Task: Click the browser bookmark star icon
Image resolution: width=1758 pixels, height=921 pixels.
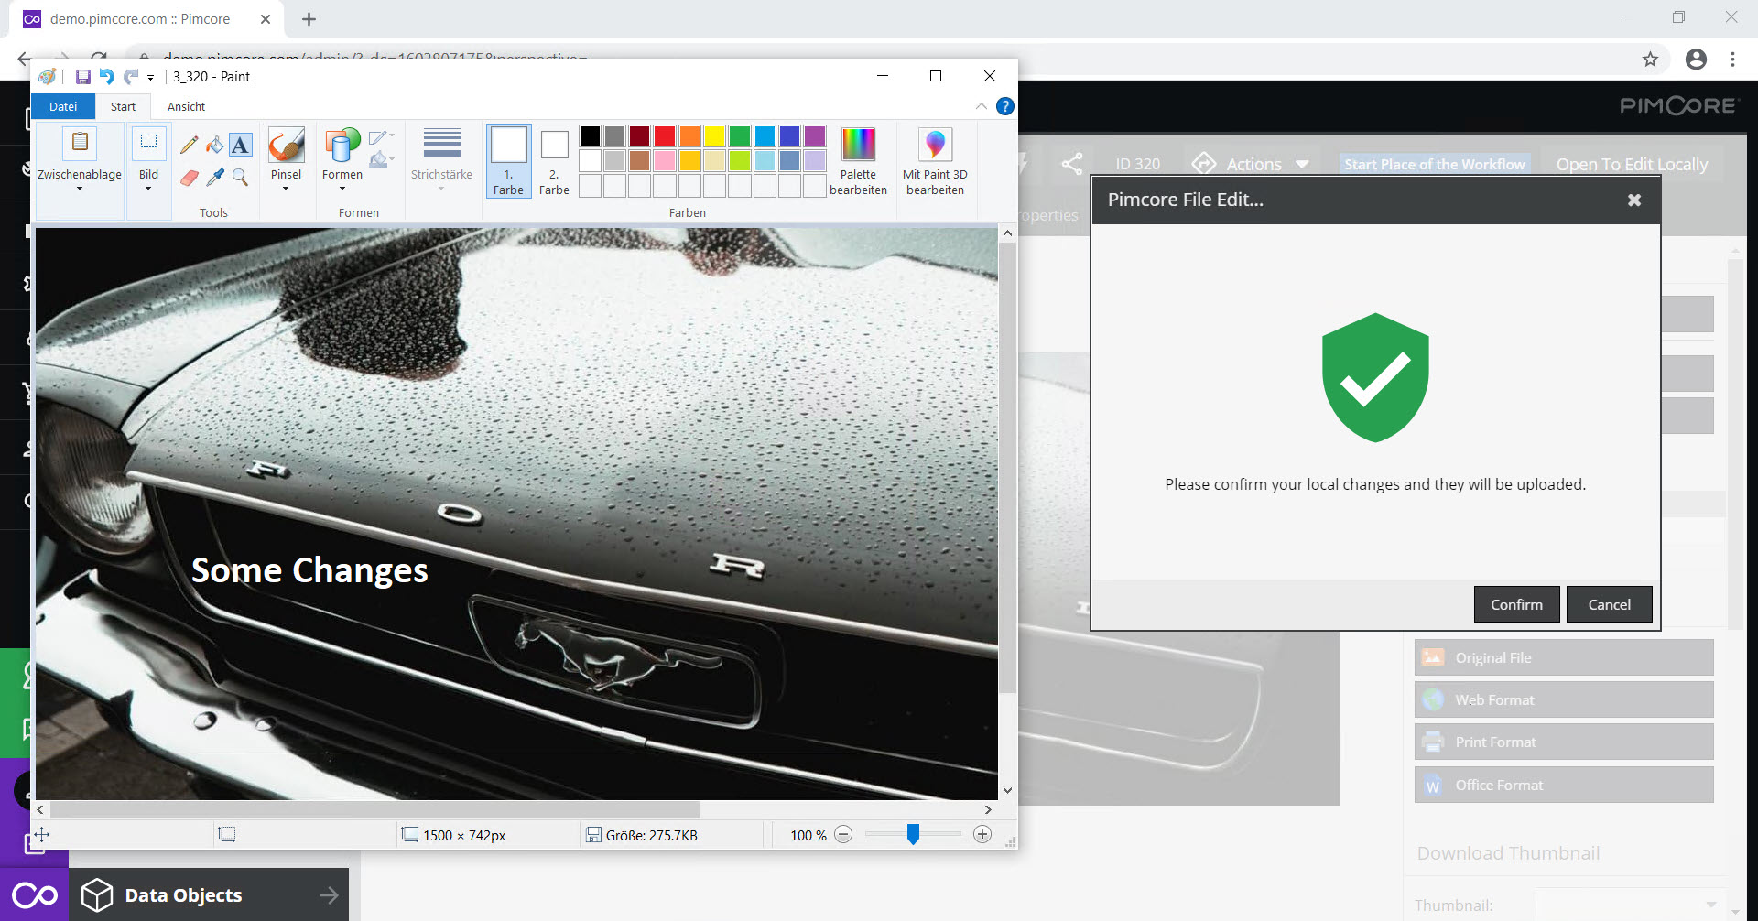Action: pos(1650,60)
